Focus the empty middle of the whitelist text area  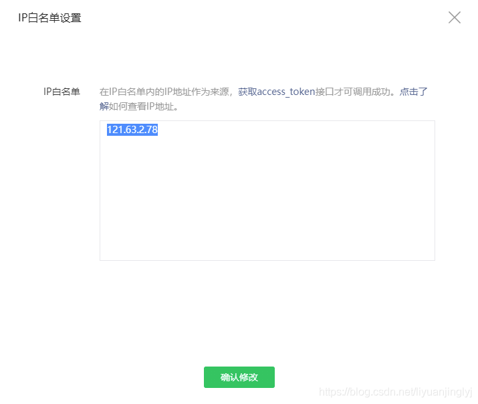(267, 194)
